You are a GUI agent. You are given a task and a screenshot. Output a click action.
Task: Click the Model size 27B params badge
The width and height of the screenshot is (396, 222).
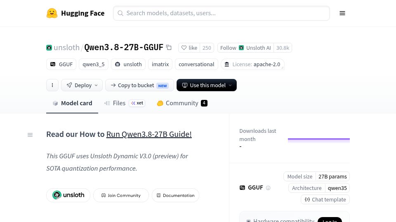pos(317,176)
